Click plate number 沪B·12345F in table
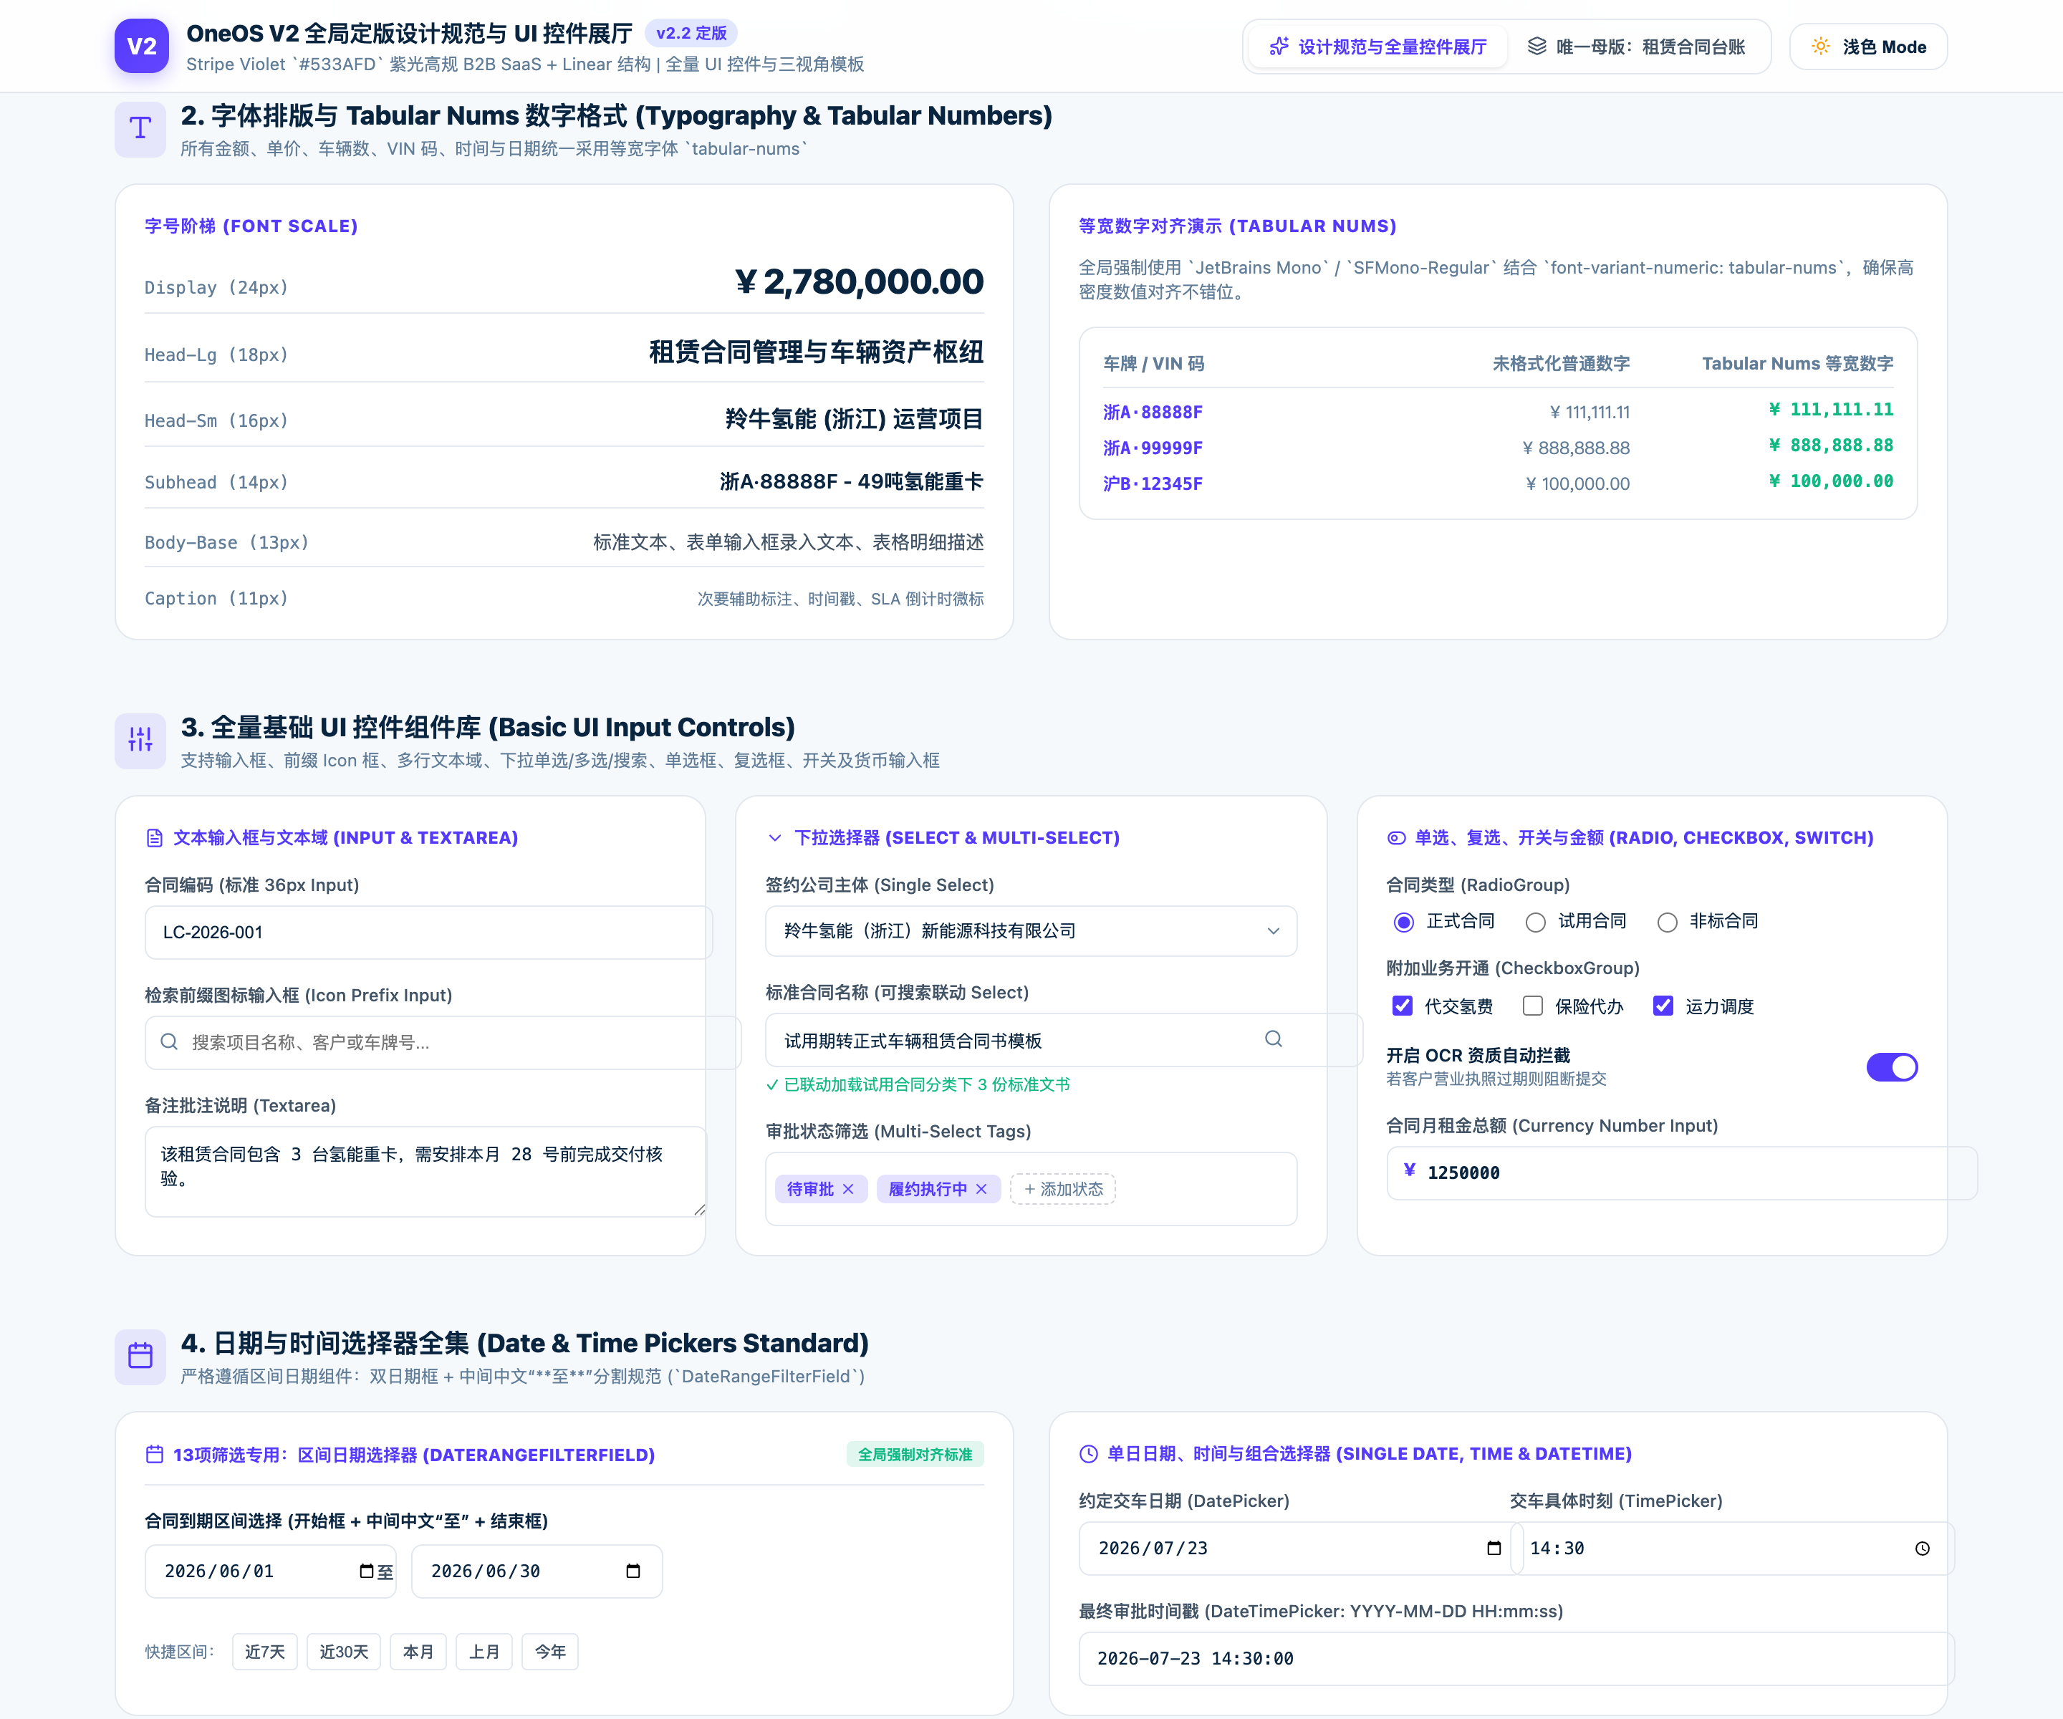Image resolution: width=2063 pixels, height=1719 pixels. [1153, 483]
